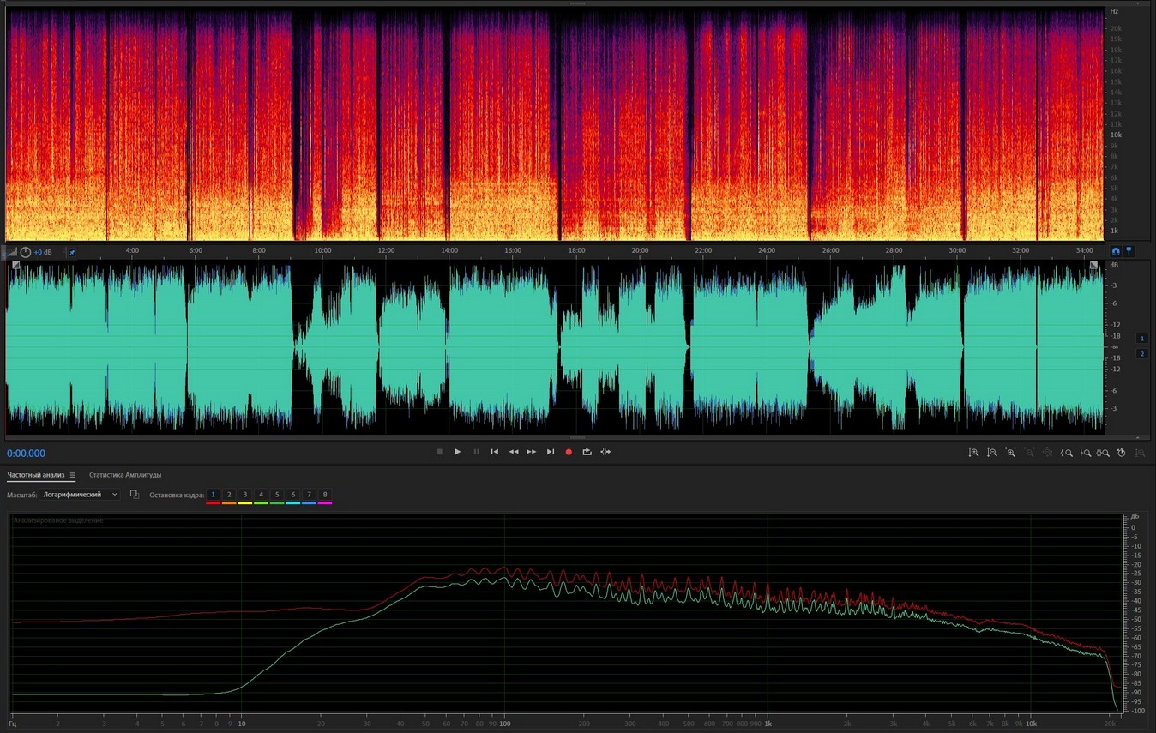Switch to Статистика Амплитуды tab

click(125, 475)
